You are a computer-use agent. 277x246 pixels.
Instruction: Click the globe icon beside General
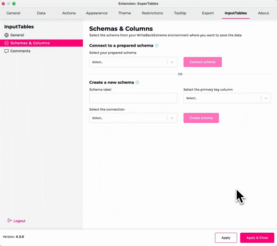(x=6, y=35)
